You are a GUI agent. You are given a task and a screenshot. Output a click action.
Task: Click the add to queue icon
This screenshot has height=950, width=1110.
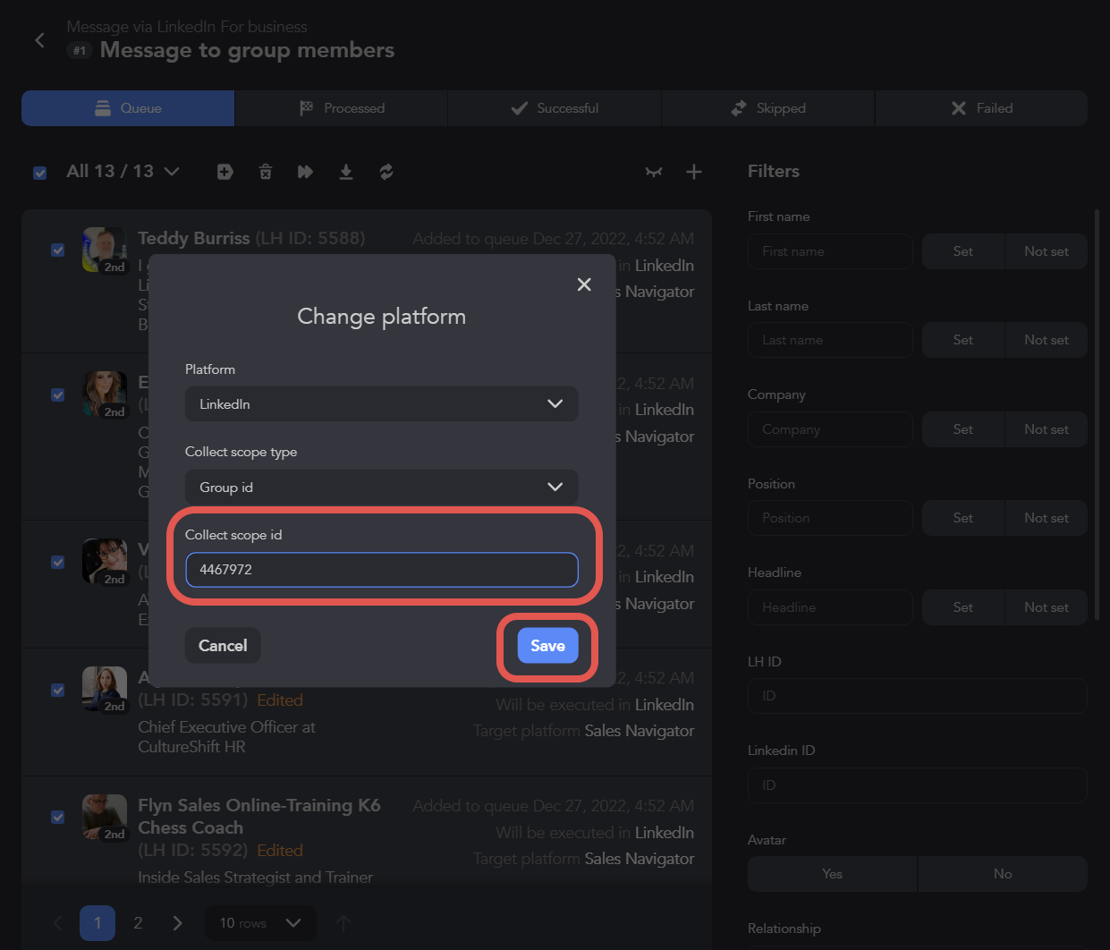coord(225,172)
